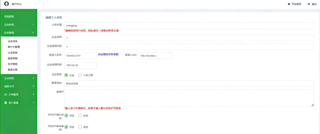Collapse the 企业管理 chevron
320x134 pixels.
click(33, 32)
